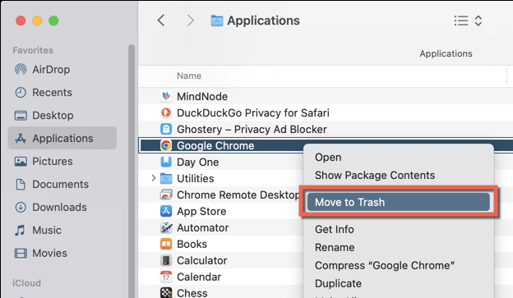The width and height of the screenshot is (513, 298).
Task: Select the Ghostery app icon
Action: click(166, 129)
